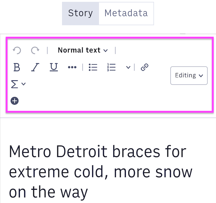Viewport: 216px width, 203px height.
Task: Open the Editing mode dropdown
Action: (x=189, y=76)
